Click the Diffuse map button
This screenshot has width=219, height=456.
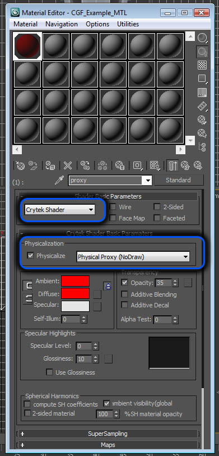click(x=97, y=294)
